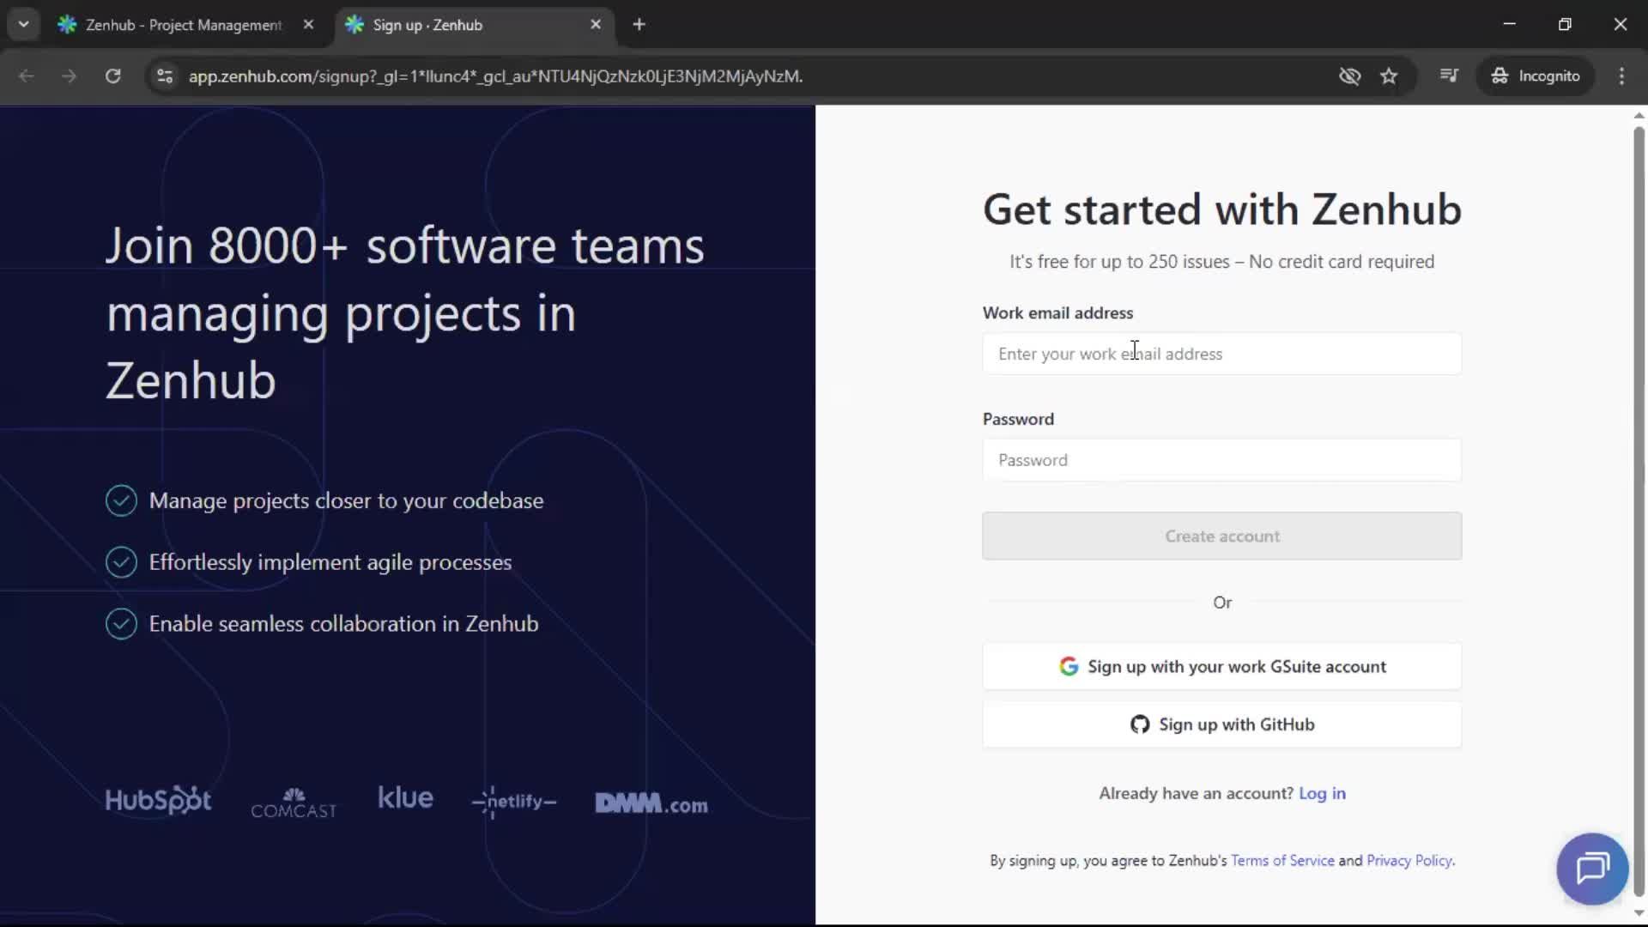Viewport: 1648px width, 927px height.
Task: Click the Create account button
Action: click(x=1222, y=536)
